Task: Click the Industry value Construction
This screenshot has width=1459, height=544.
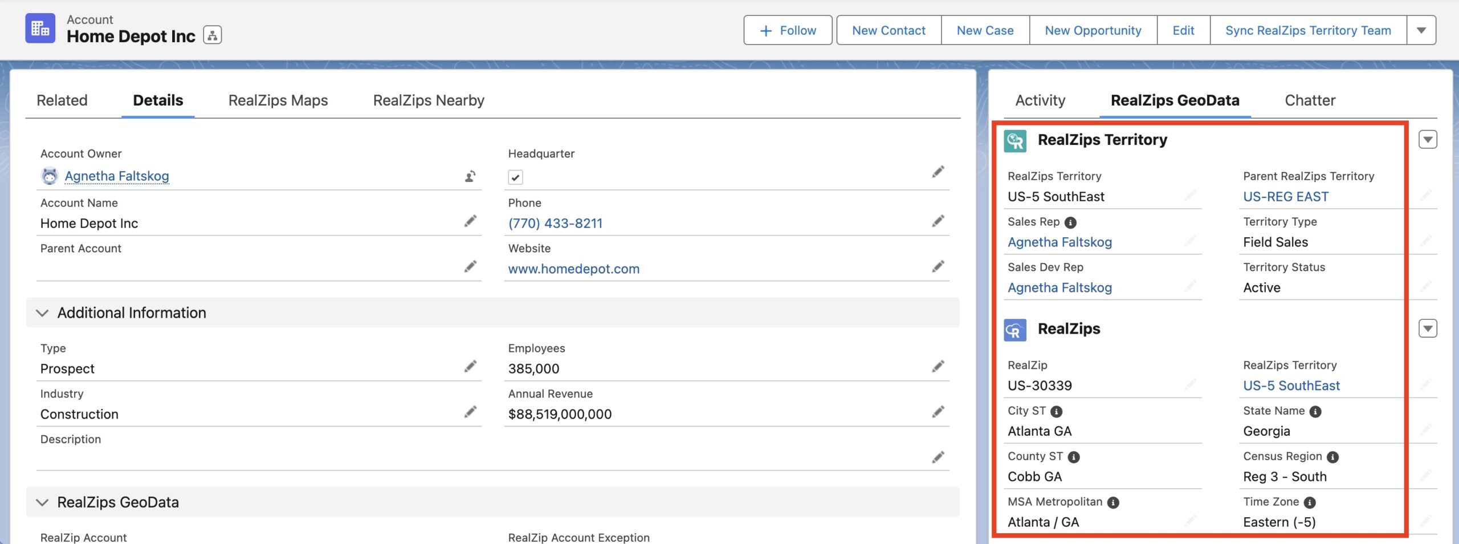Action: pyautogui.click(x=79, y=415)
